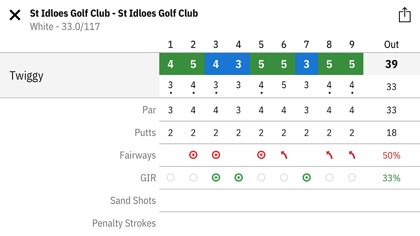Click hole 5 column header number

(261, 45)
